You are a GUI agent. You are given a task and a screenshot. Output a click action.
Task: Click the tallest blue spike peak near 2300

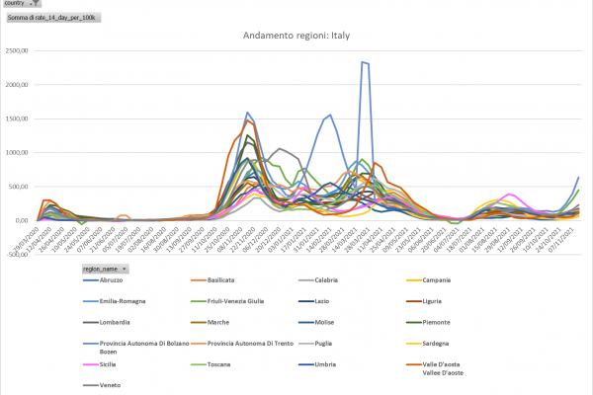[x=363, y=62]
